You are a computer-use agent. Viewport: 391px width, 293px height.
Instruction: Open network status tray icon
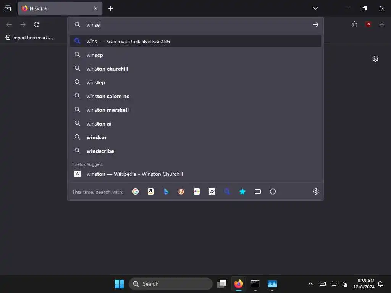pos(334,284)
